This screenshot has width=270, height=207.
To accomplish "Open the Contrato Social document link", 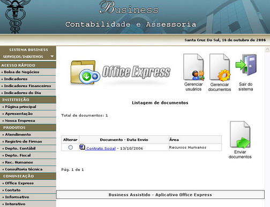I will [101, 148].
